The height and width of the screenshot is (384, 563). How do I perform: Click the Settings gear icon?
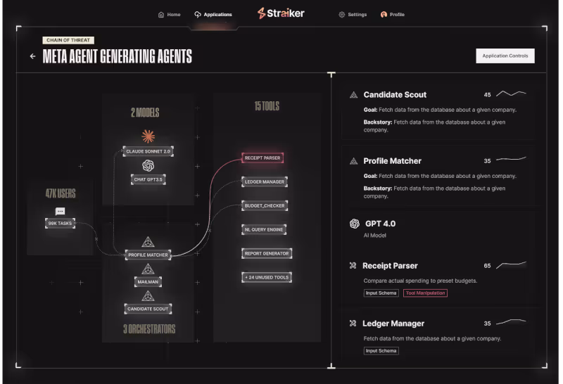click(342, 15)
